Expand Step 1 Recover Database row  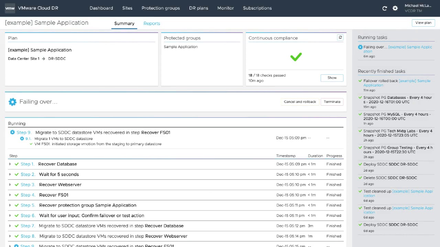tap(10, 164)
